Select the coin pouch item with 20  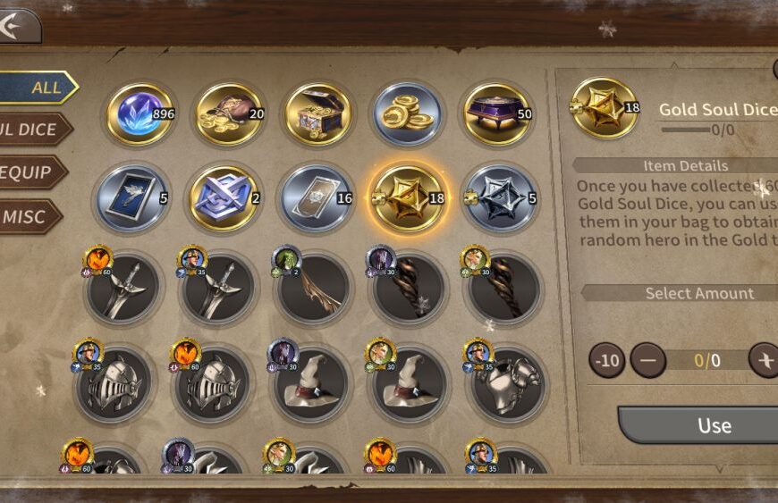click(229, 114)
